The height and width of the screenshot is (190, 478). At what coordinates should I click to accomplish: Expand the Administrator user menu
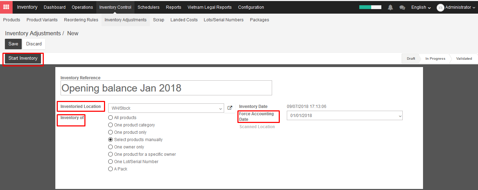460,7
